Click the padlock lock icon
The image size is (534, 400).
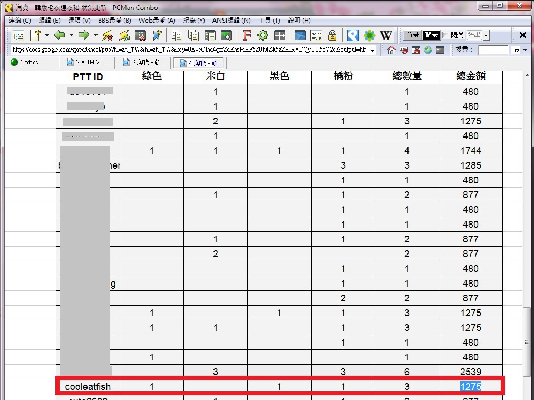click(333, 35)
